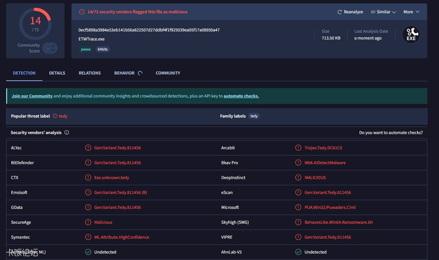Click the green checkmark beside AhnLab-V3 Undetected
This screenshot has width=439, height=260.
click(298, 252)
